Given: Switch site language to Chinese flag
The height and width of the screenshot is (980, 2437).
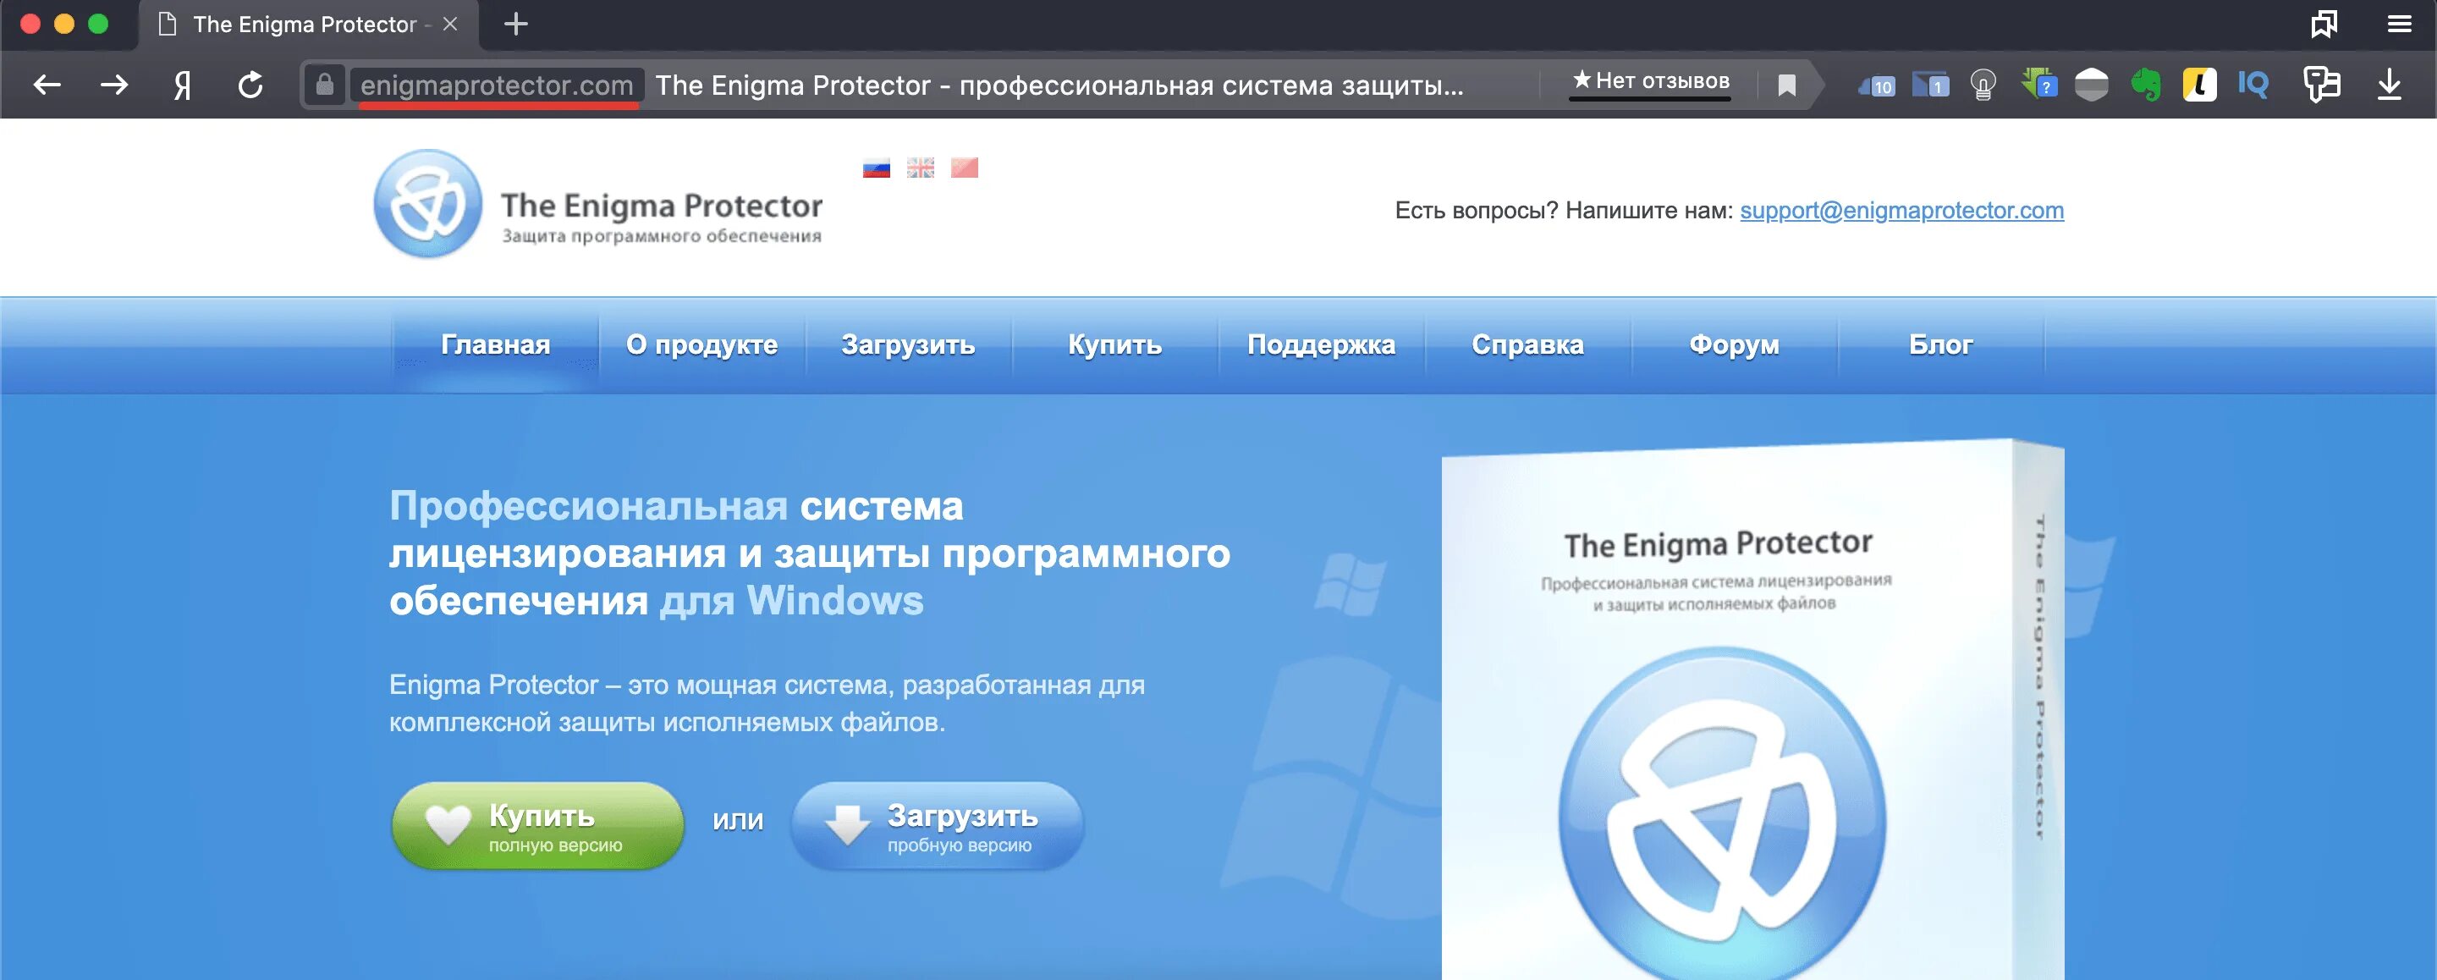Looking at the screenshot, I should 965,168.
